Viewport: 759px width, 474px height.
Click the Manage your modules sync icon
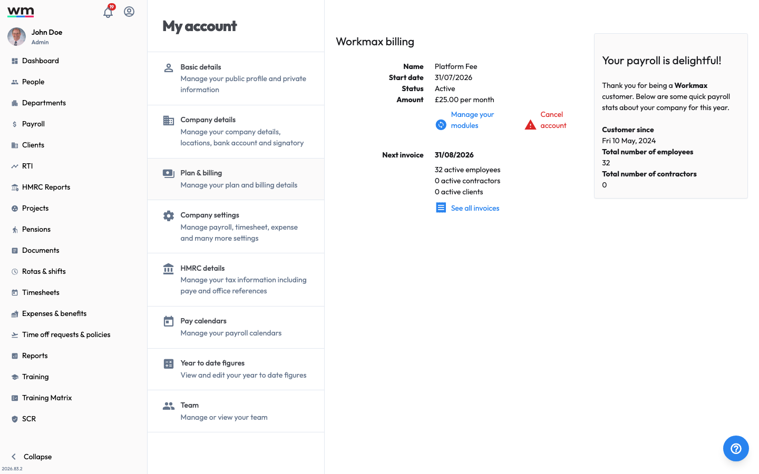coord(441,125)
